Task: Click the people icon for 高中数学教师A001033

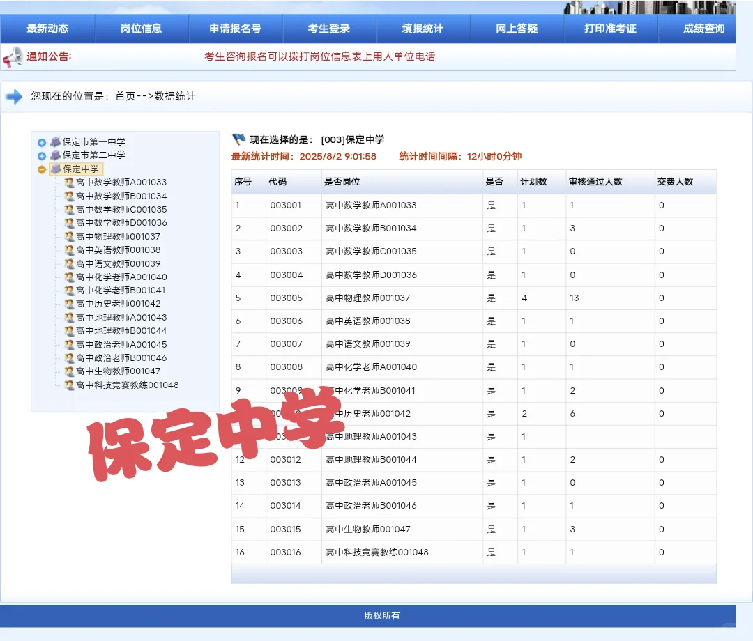Action: click(69, 183)
